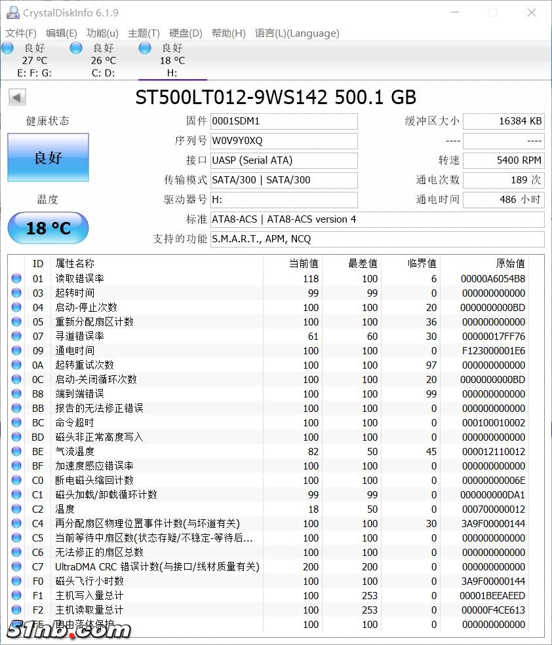Select the 当前等待中扇区数 row text
This screenshot has height=645, width=552.
tap(153, 538)
